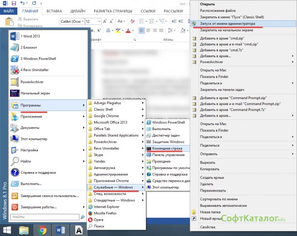This screenshot has height=236, width=297.
Task: Toggle left text alignment in the ribbon
Action: [x=142, y=30]
